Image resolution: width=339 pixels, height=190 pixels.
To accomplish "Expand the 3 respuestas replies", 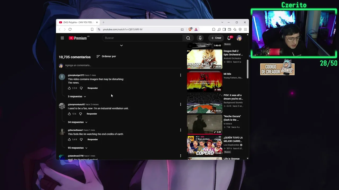I will (x=77, y=96).
